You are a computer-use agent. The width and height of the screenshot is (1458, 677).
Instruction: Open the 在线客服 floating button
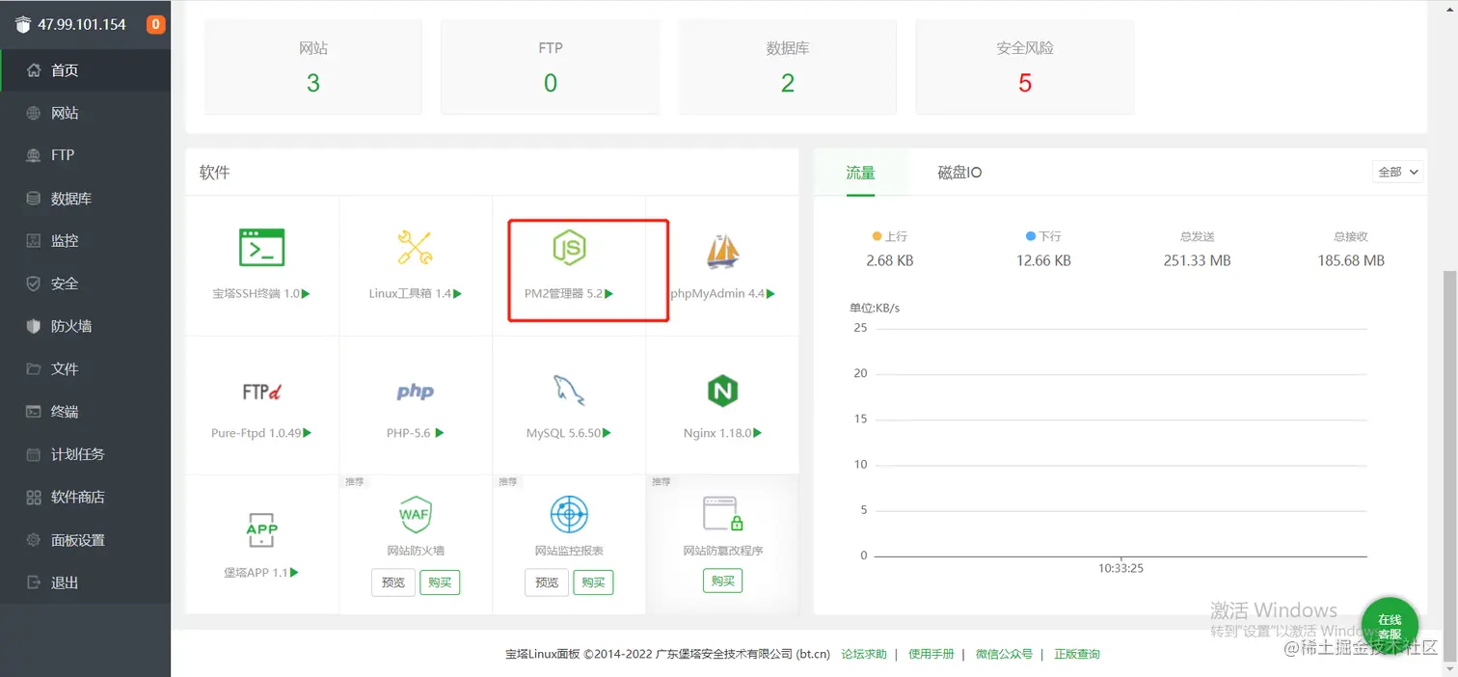point(1390,626)
